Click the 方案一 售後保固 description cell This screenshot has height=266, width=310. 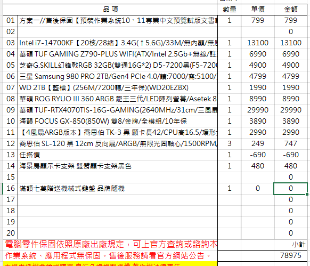pos(118,20)
